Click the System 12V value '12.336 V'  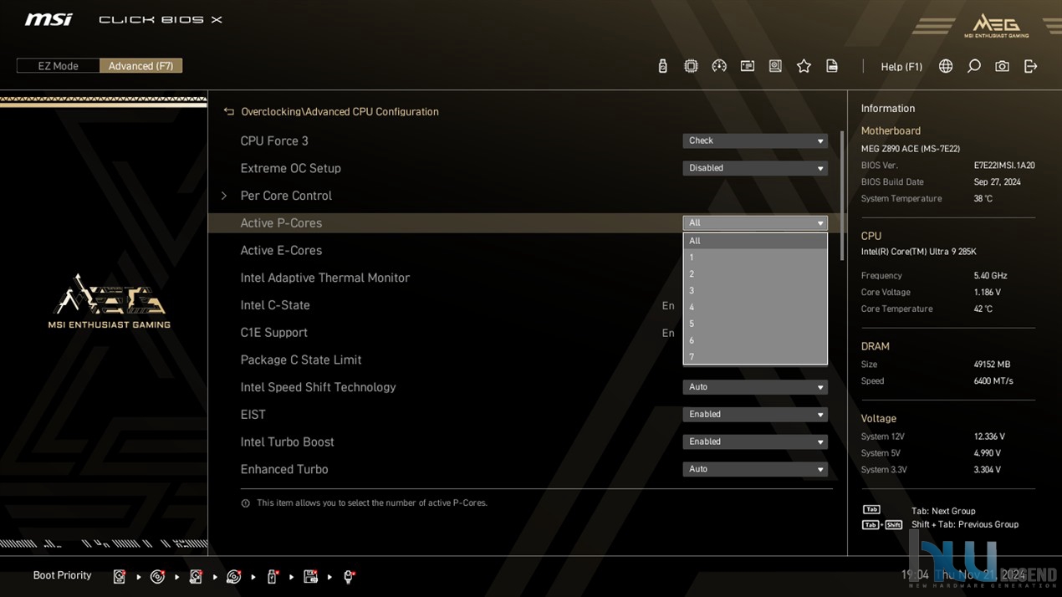click(989, 437)
